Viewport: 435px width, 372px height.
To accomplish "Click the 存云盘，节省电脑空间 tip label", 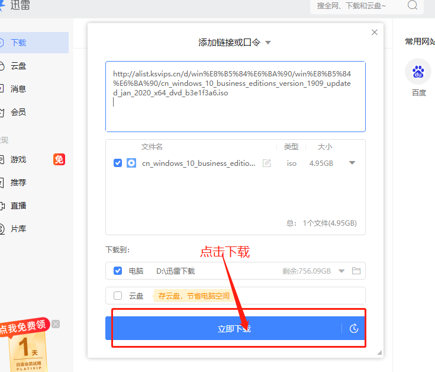I will pos(194,296).
